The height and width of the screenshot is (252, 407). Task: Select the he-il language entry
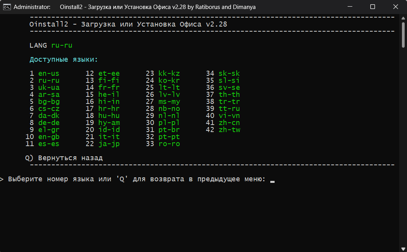[109, 95]
